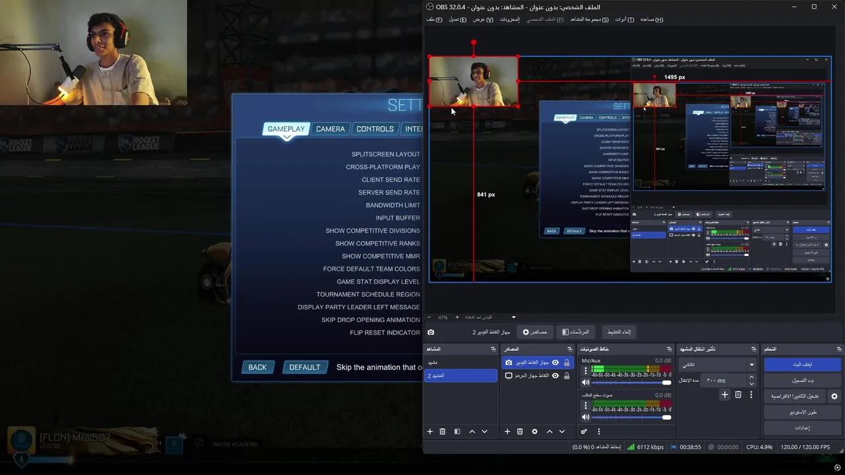Screen dimensions: 845x475
Task: Float the Controls dock panel
Action: click(x=839, y=349)
